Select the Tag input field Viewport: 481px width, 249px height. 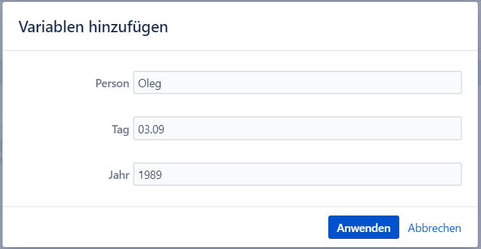[x=297, y=128]
